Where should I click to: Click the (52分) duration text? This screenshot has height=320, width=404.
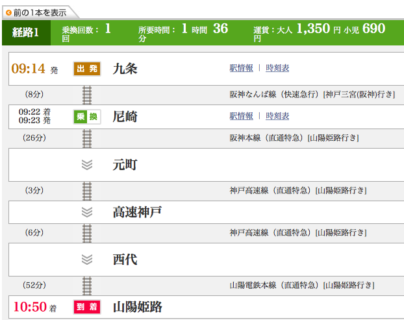point(34,285)
